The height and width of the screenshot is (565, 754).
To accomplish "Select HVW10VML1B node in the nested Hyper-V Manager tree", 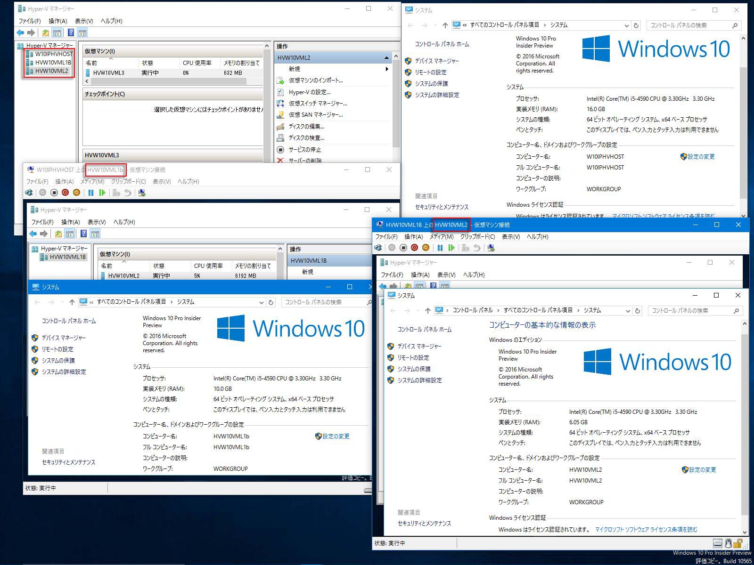I will 63,257.
